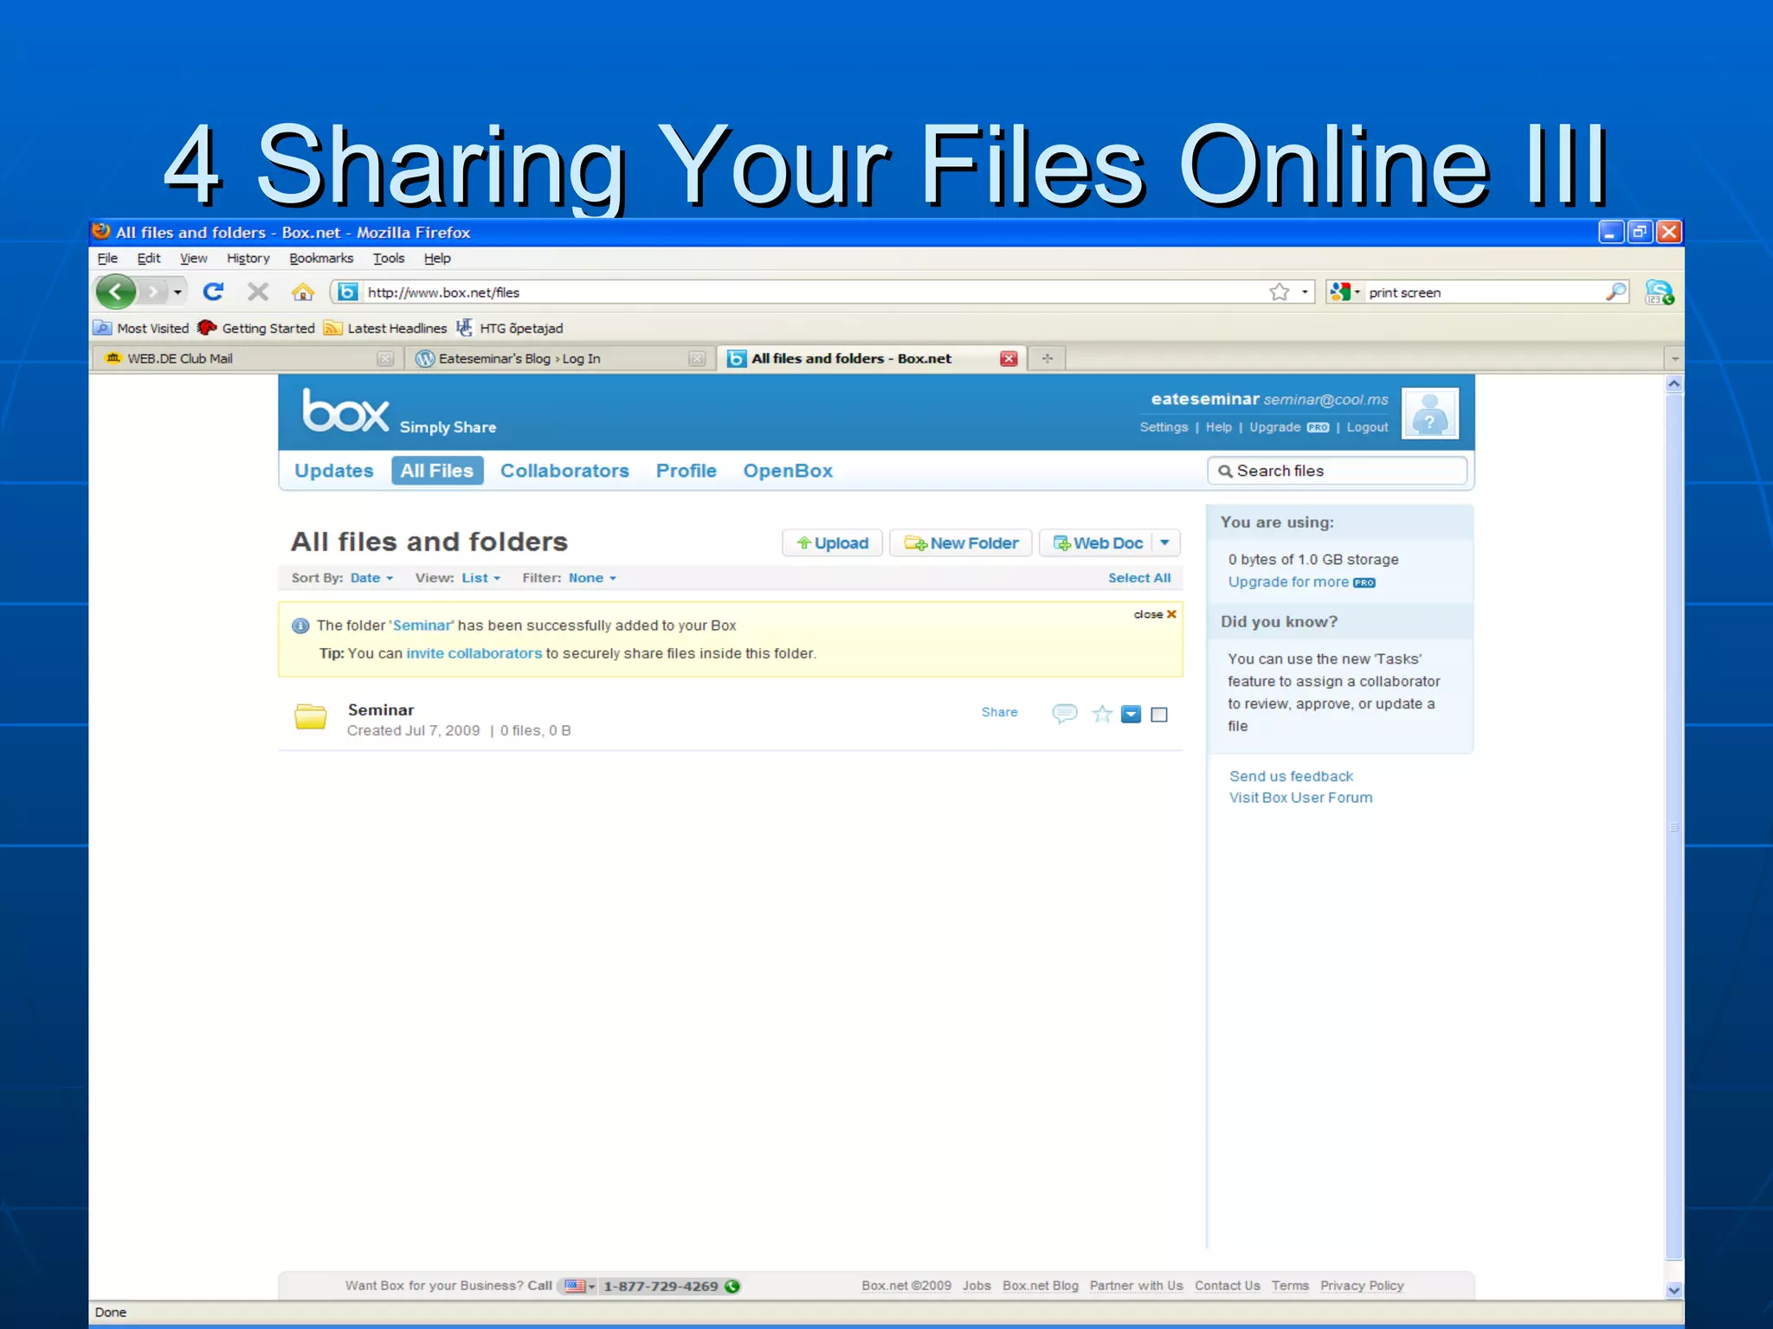Open the back/forward history dropdown arrow
The width and height of the screenshot is (1773, 1329).
pyautogui.click(x=177, y=292)
